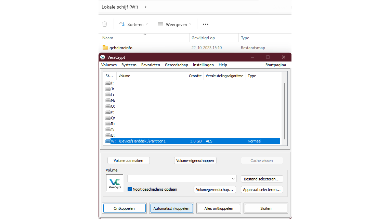Click the delete trash icon in Explorer toolbar
390x219 pixels.
tap(105, 24)
